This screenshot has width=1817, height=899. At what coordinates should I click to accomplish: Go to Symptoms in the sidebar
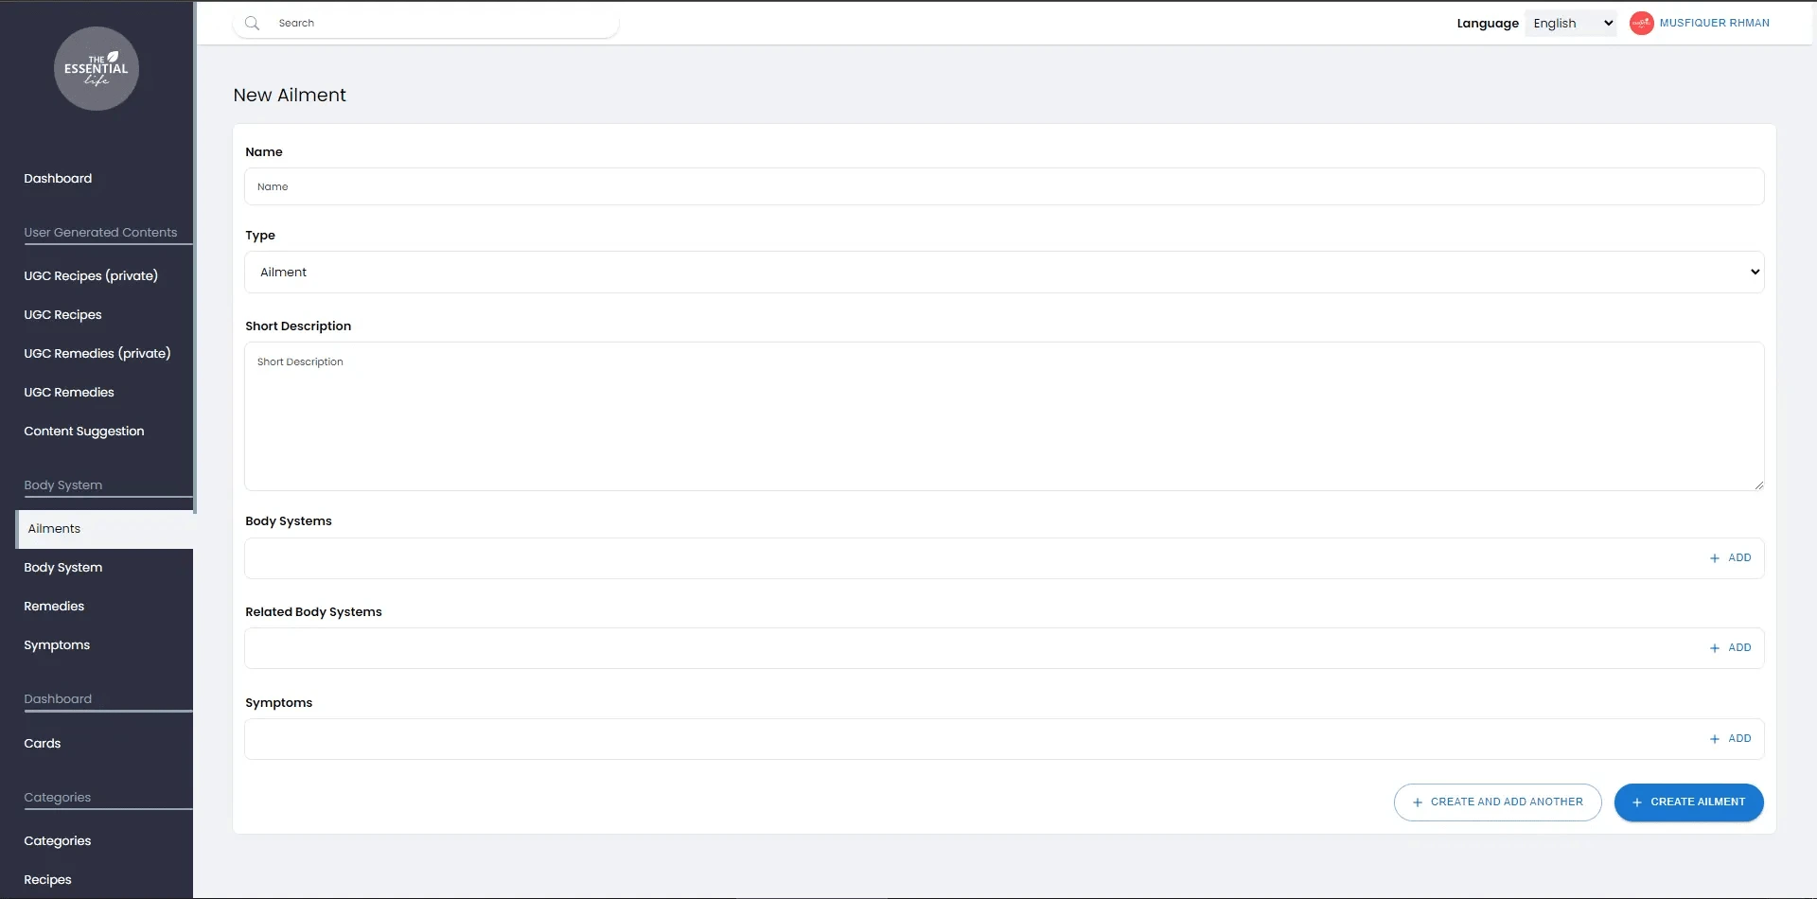[x=57, y=645]
